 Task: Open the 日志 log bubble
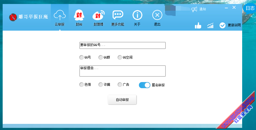click(250, 8)
